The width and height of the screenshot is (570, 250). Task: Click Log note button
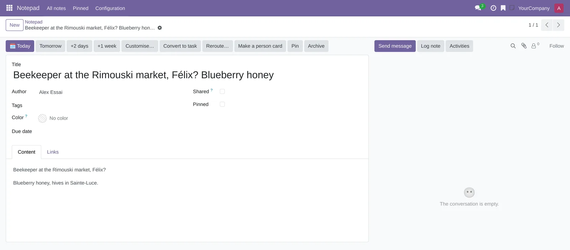431,46
